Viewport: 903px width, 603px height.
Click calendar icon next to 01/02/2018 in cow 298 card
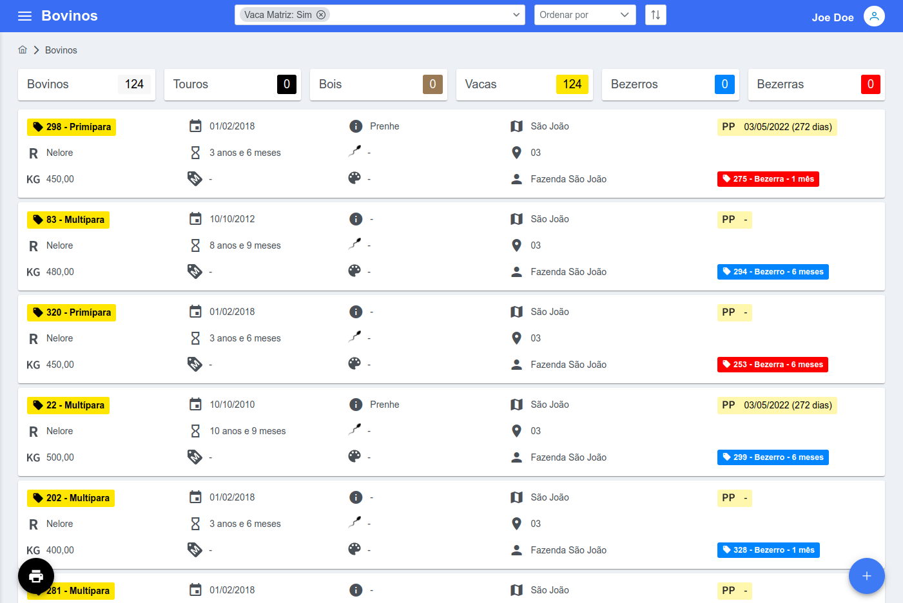(x=195, y=126)
